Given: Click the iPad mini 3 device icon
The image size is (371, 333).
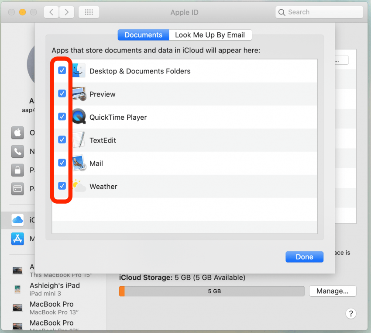Looking at the screenshot, I should 17,289.
